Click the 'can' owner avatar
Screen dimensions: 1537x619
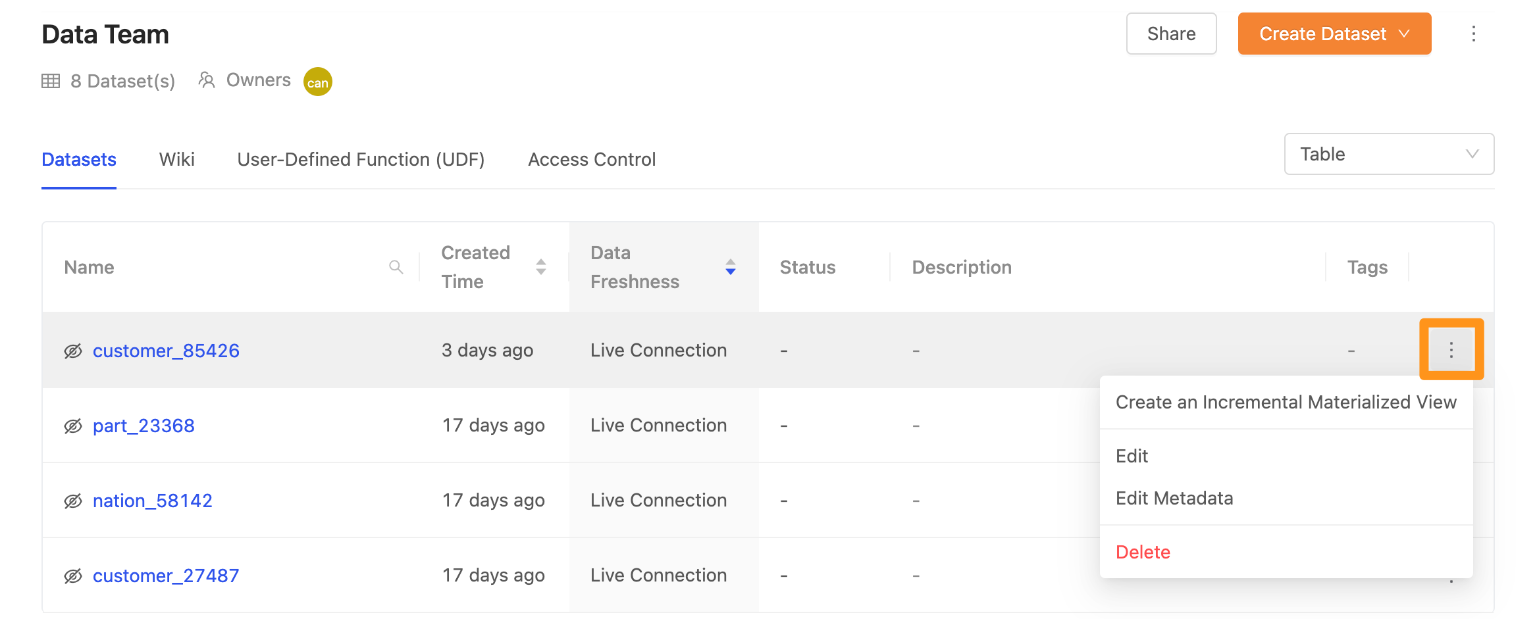click(x=317, y=82)
